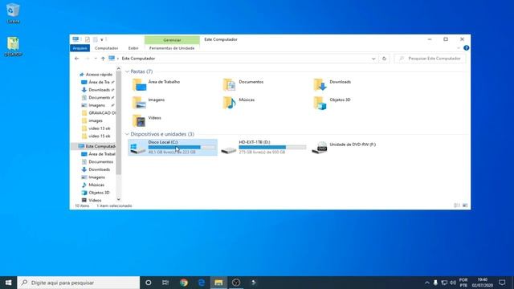Open the Área de Trabalho folder icon in Pastas

[139, 85]
